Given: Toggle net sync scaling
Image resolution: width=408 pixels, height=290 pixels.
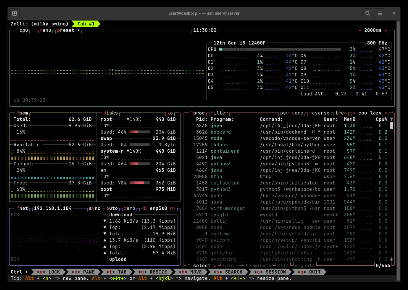Looking at the screenshot, I should point(94,208).
